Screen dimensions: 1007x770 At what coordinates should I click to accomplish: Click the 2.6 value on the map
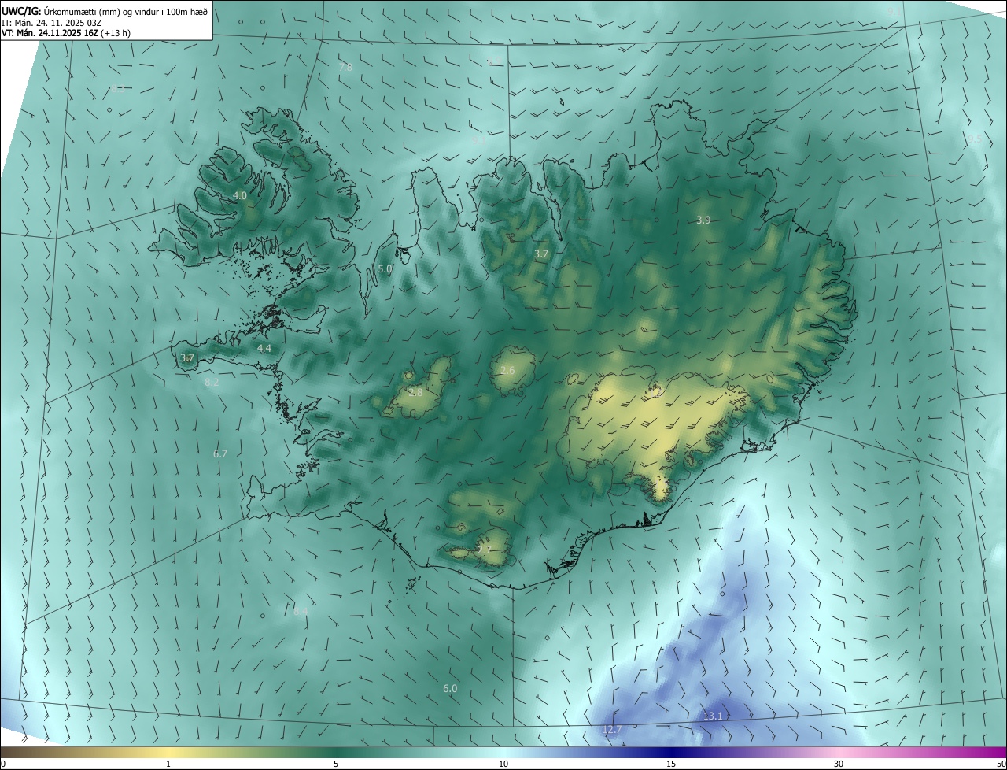pos(507,370)
